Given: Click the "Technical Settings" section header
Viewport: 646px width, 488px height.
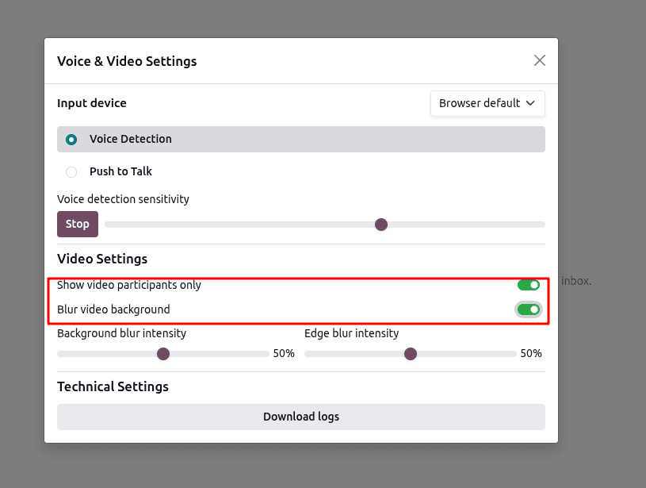Looking at the screenshot, I should (x=113, y=386).
